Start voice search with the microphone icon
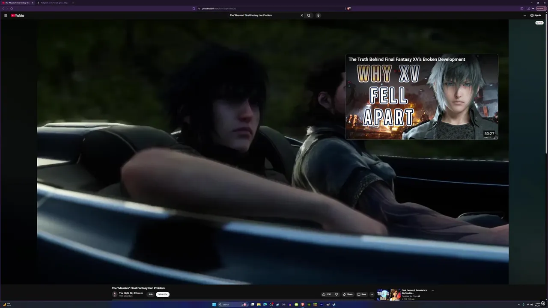Screen dimensions: 548x308 point(318,15)
